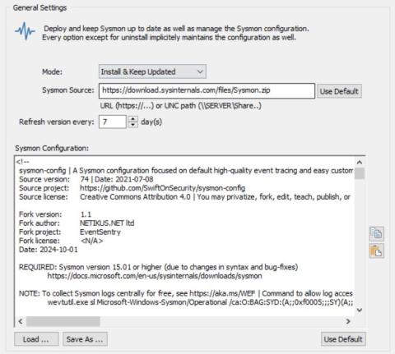Click the 'Fork license: <N/A>' line
The height and width of the screenshot is (354, 395).
coord(61,241)
